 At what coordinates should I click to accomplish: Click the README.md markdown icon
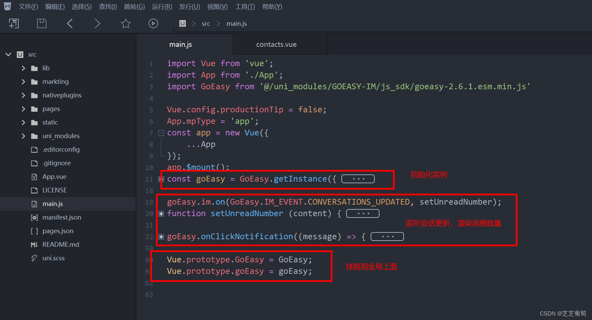point(34,245)
